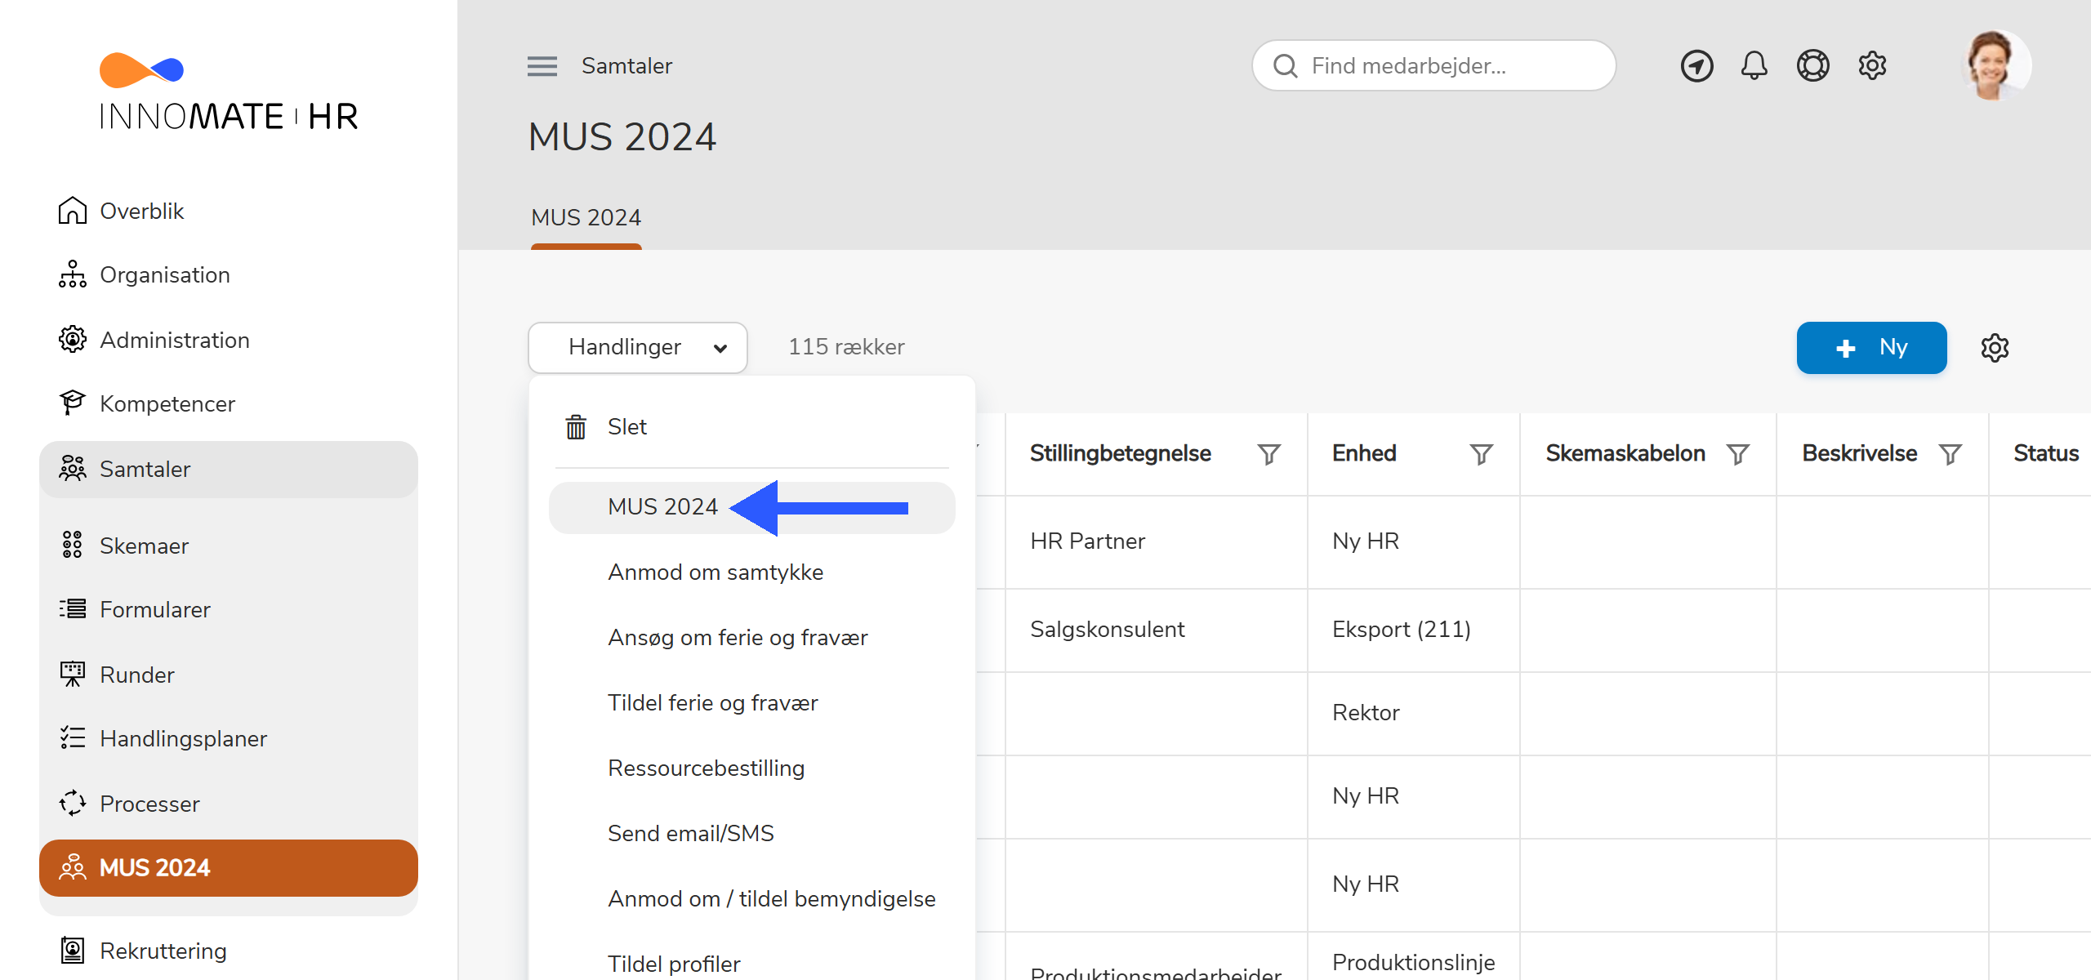Open the help lifebuoy icon
Viewport: 2091px width, 980px height.
(x=1813, y=66)
